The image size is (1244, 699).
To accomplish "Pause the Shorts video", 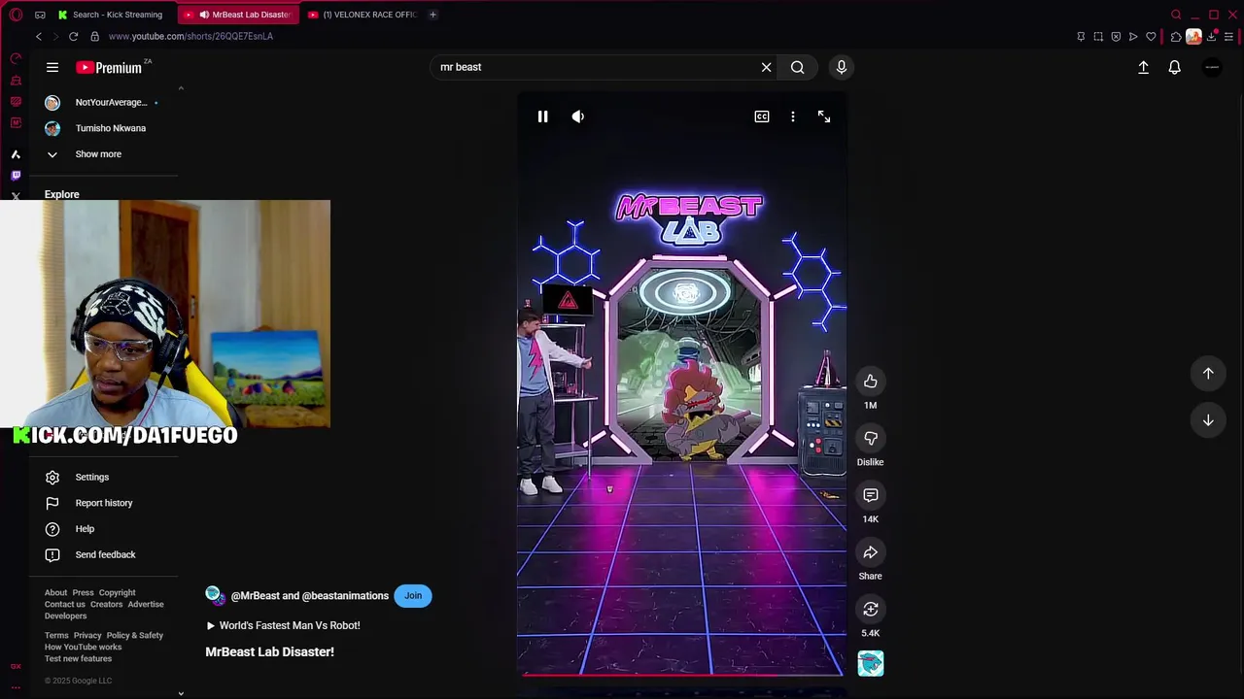I will point(542,116).
